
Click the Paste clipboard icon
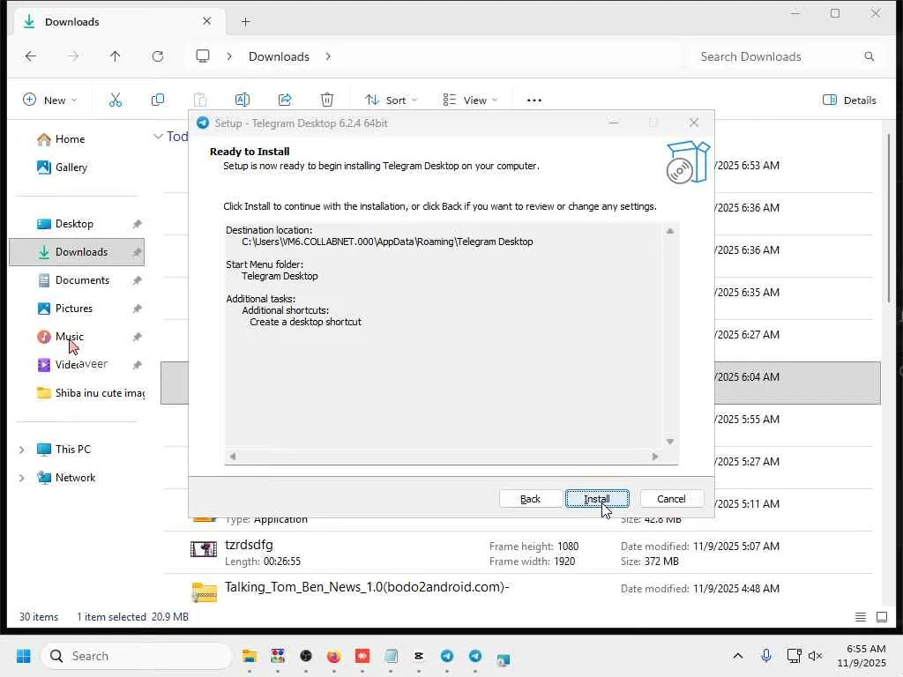(x=200, y=100)
